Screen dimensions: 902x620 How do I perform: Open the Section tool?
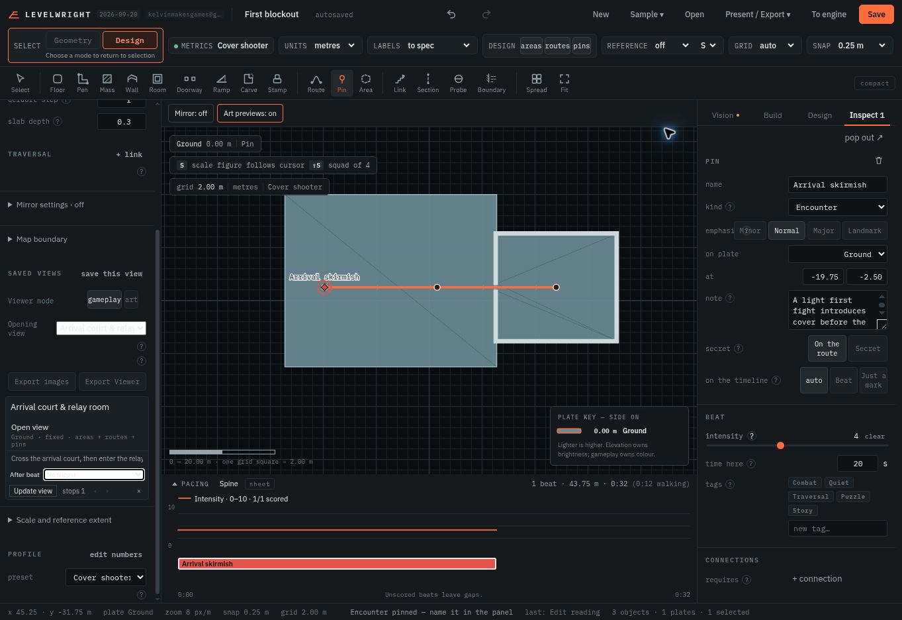point(428,83)
